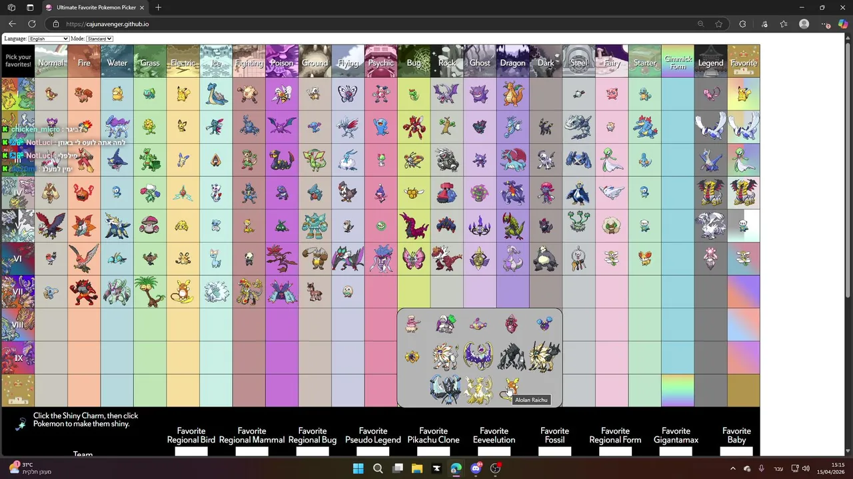The image size is (853, 479).
Task: Click the Dragon type column header
Action: click(512, 61)
